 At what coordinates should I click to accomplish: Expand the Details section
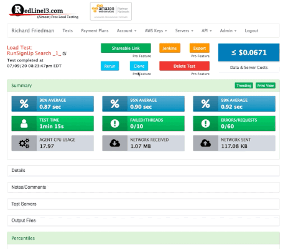coord(143,171)
